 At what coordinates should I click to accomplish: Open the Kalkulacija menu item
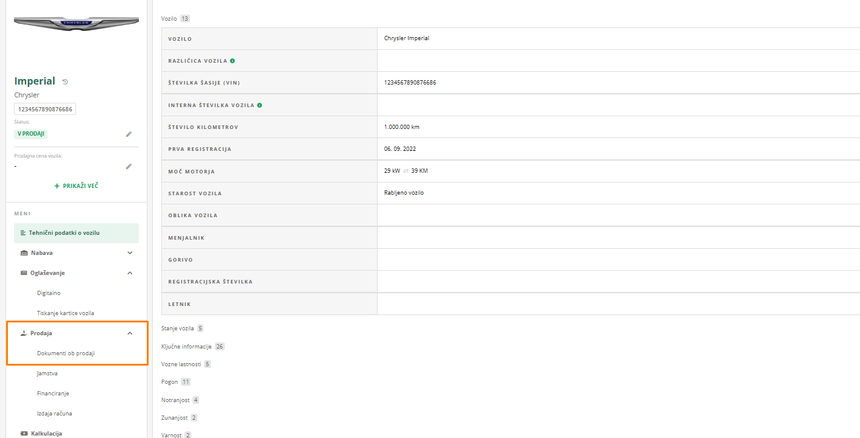[46, 434]
